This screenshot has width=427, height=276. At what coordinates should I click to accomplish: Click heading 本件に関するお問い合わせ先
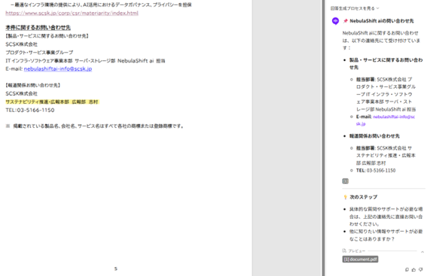click(x=38, y=28)
